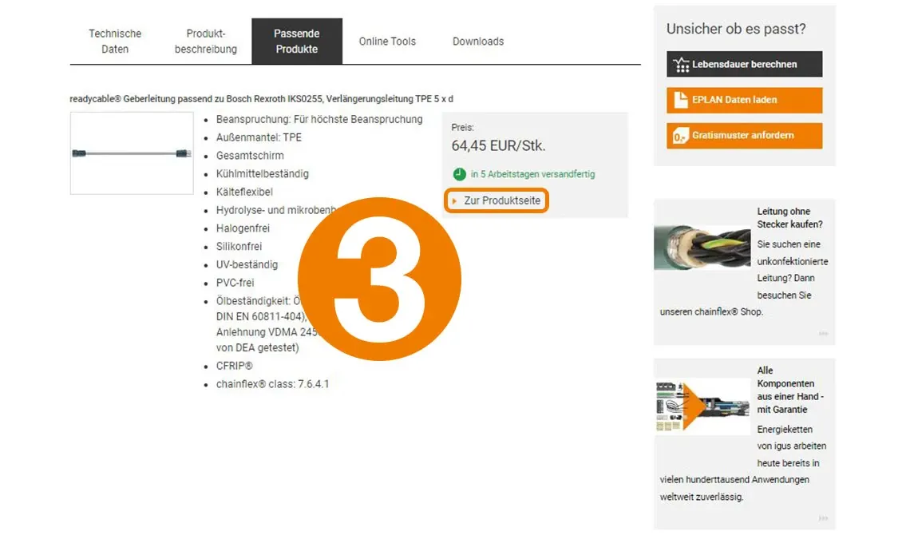Select the Passende Produkte tab
This screenshot has width=910, height=559.
click(x=297, y=42)
